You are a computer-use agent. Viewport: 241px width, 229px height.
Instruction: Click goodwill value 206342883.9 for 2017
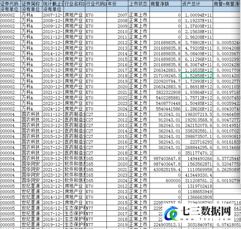click(x=165, y=70)
